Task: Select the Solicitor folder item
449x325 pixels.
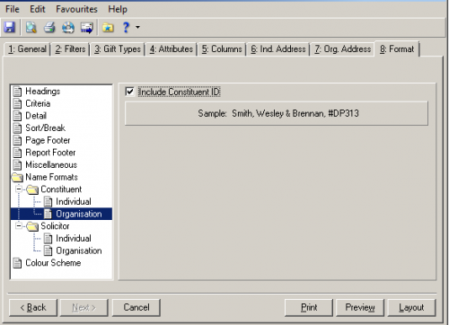Action: click(55, 226)
